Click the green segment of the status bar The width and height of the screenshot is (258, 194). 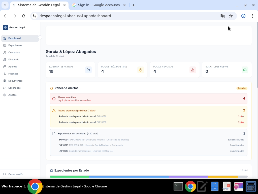pos(69,177)
